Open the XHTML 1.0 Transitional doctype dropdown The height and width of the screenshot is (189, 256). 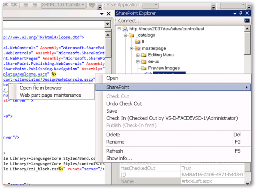pyautogui.click(x=64, y=5)
